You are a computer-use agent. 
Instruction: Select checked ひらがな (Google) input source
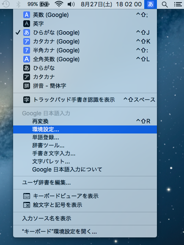(x=85, y=33)
